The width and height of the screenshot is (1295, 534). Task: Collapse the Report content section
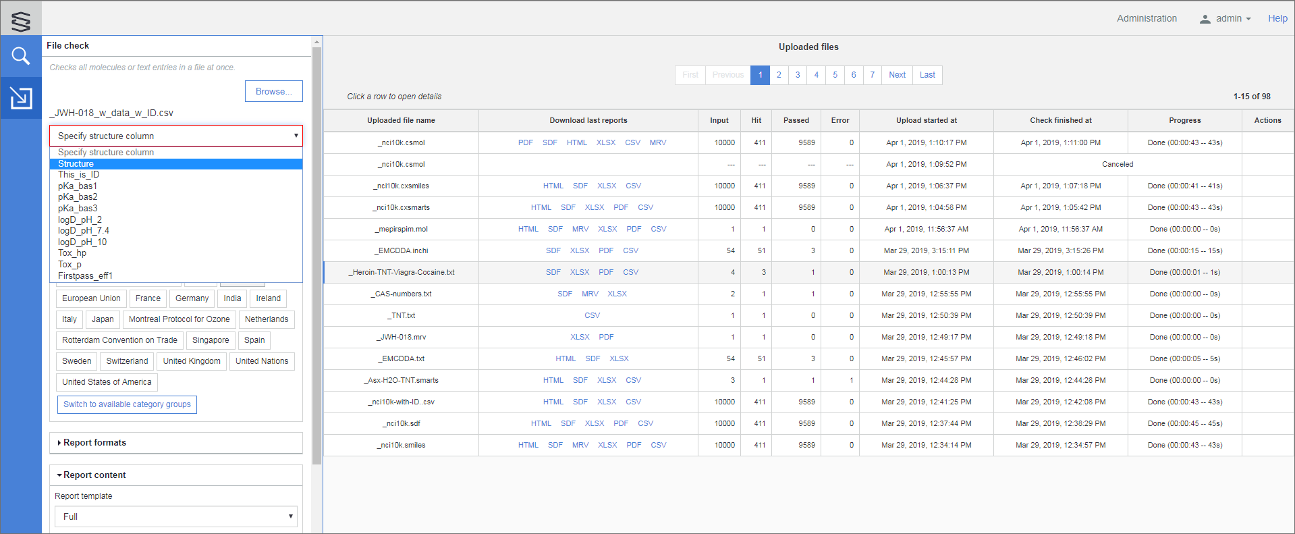click(x=94, y=475)
